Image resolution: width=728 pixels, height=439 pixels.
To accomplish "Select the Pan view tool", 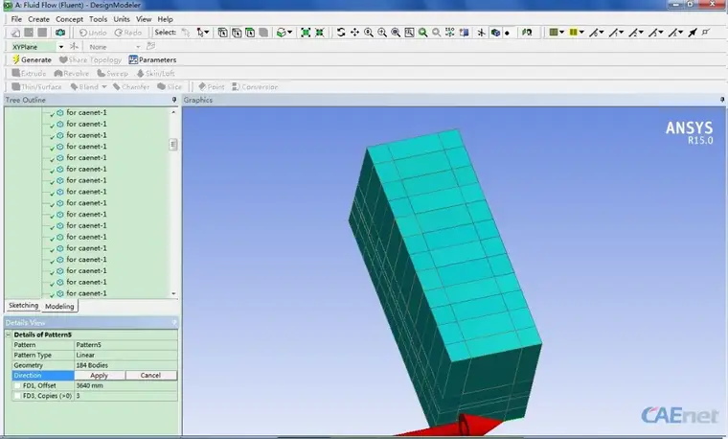I will (354, 33).
